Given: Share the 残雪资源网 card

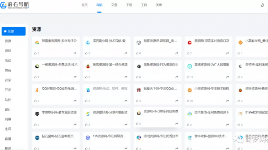Looking at the screenshot, I should coord(126,77).
